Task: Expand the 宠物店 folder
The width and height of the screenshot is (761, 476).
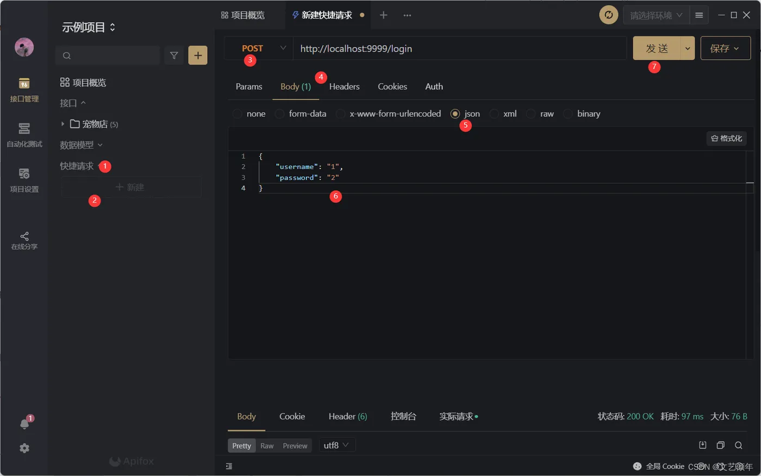Action: 63,124
